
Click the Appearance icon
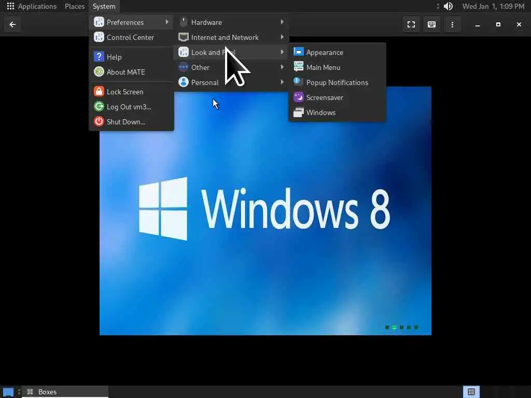[298, 52]
